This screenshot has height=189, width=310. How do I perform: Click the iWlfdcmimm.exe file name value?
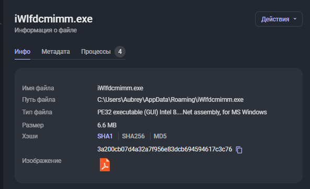coord(120,88)
